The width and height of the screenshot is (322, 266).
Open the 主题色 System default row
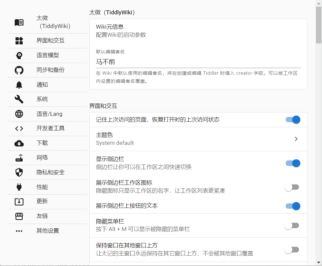198,139
